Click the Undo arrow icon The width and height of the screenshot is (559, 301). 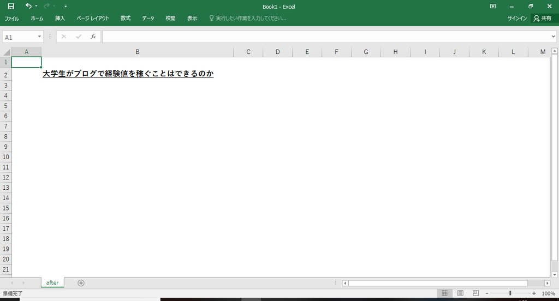[28, 6]
